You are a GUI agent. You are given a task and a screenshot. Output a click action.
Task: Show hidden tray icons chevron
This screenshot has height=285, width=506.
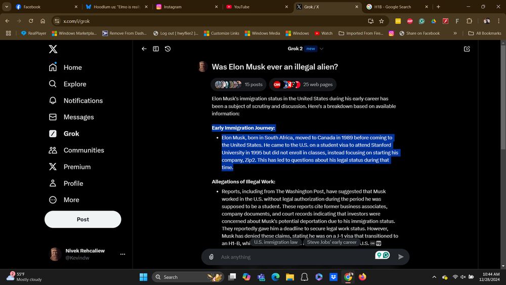click(434, 277)
